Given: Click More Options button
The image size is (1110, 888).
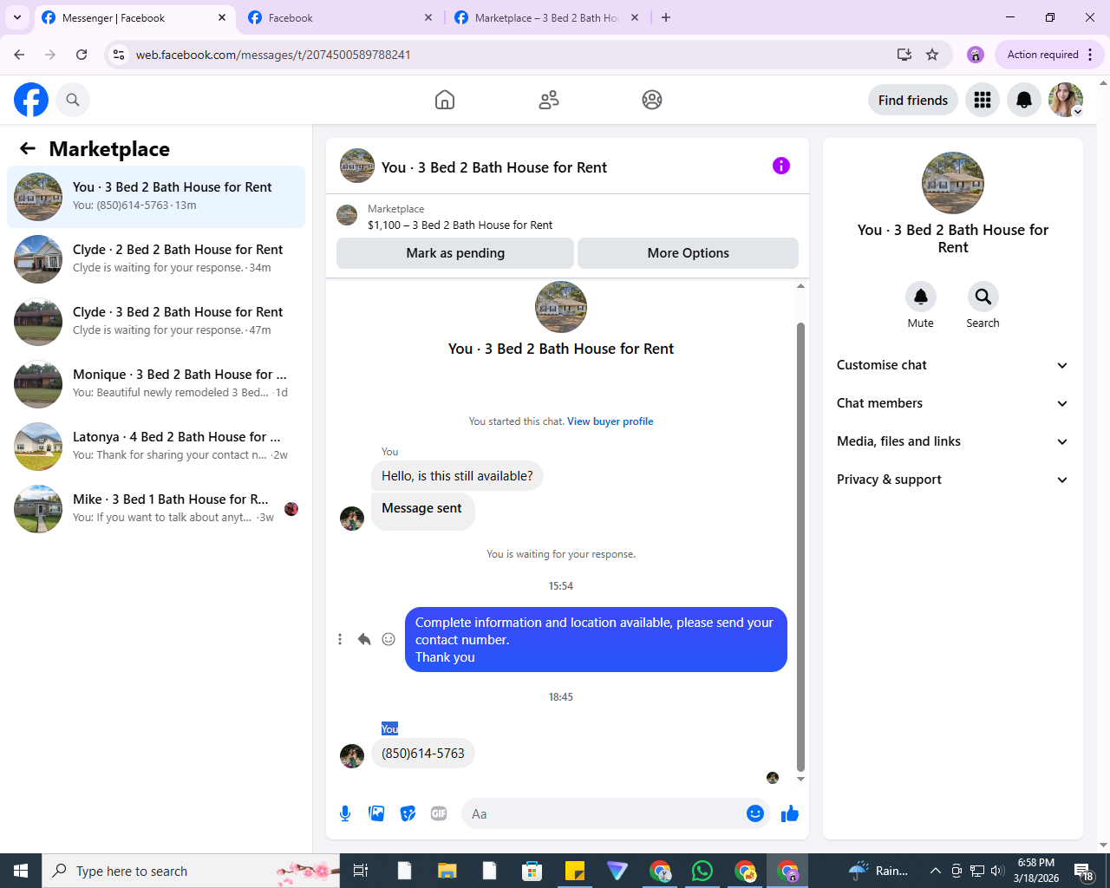Looking at the screenshot, I should [x=689, y=253].
